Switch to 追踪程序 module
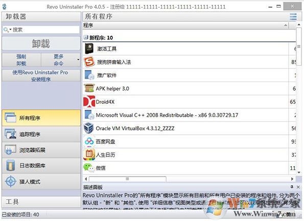Image resolution: width=304 pixels, height=221 pixels. click(41, 134)
